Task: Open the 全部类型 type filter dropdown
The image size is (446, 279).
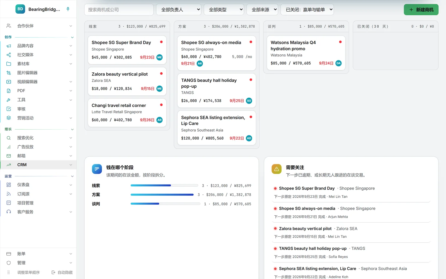Action: [x=224, y=10]
